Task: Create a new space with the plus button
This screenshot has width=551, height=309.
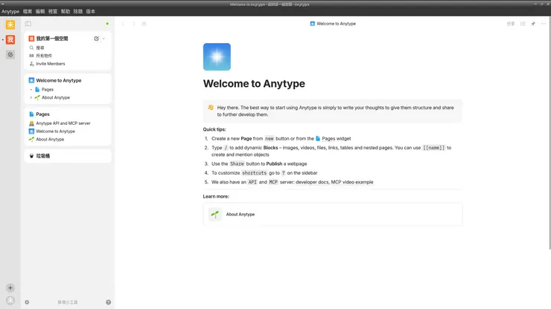Action: tap(10, 287)
